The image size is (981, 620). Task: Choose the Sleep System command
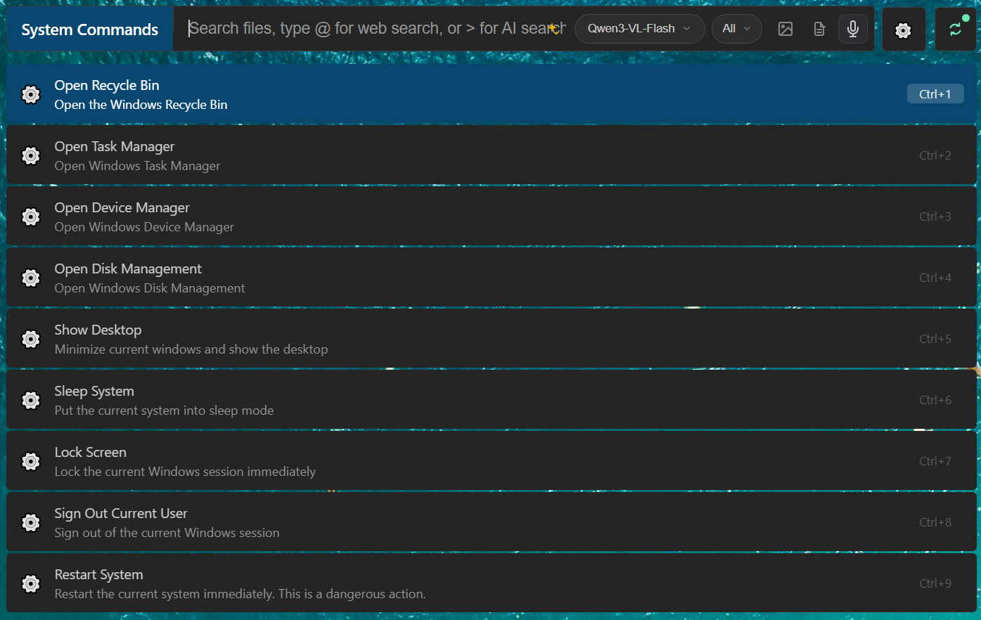point(492,400)
